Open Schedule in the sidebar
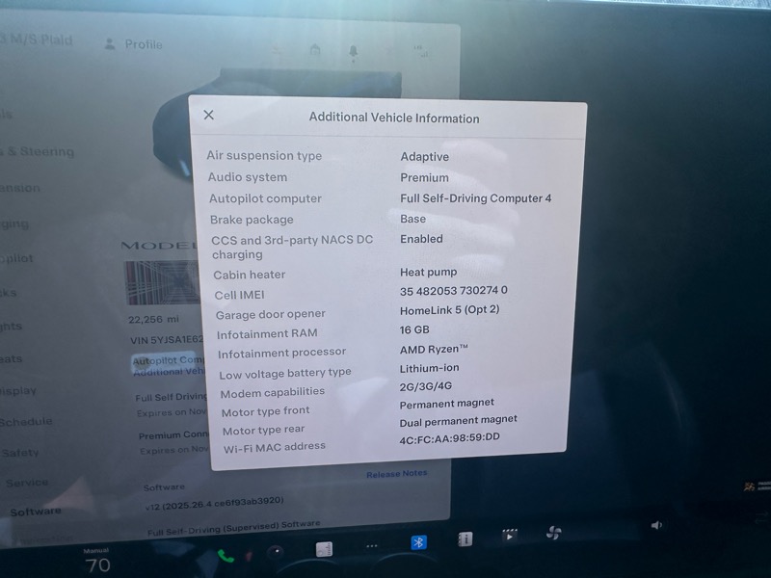The height and width of the screenshot is (578, 771). [27, 422]
